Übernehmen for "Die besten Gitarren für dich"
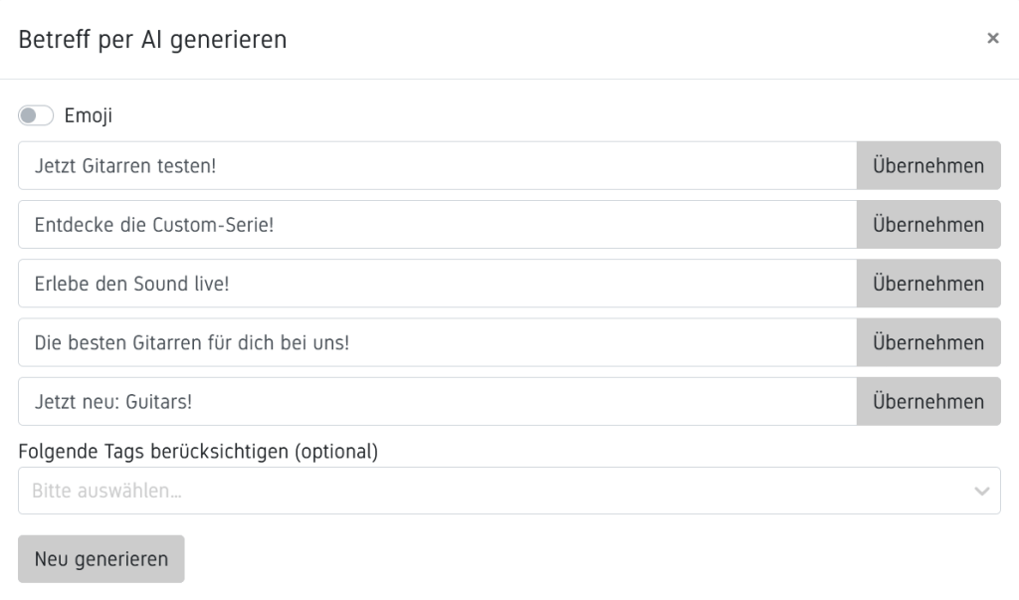1019x600 pixels. tap(927, 341)
